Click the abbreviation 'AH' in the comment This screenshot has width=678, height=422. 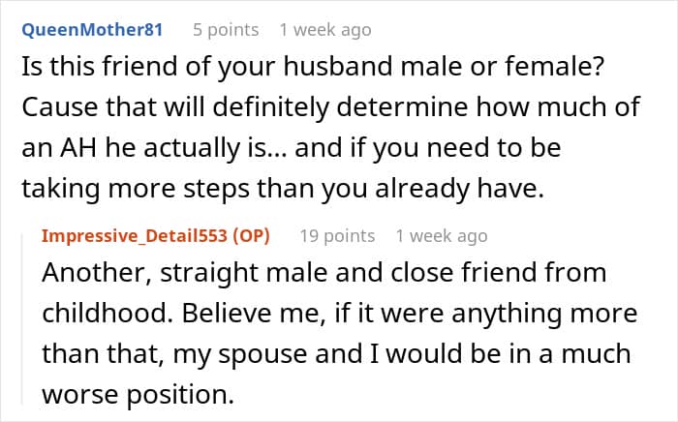point(78,148)
